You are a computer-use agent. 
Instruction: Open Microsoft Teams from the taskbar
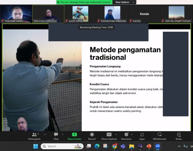coord(123,146)
